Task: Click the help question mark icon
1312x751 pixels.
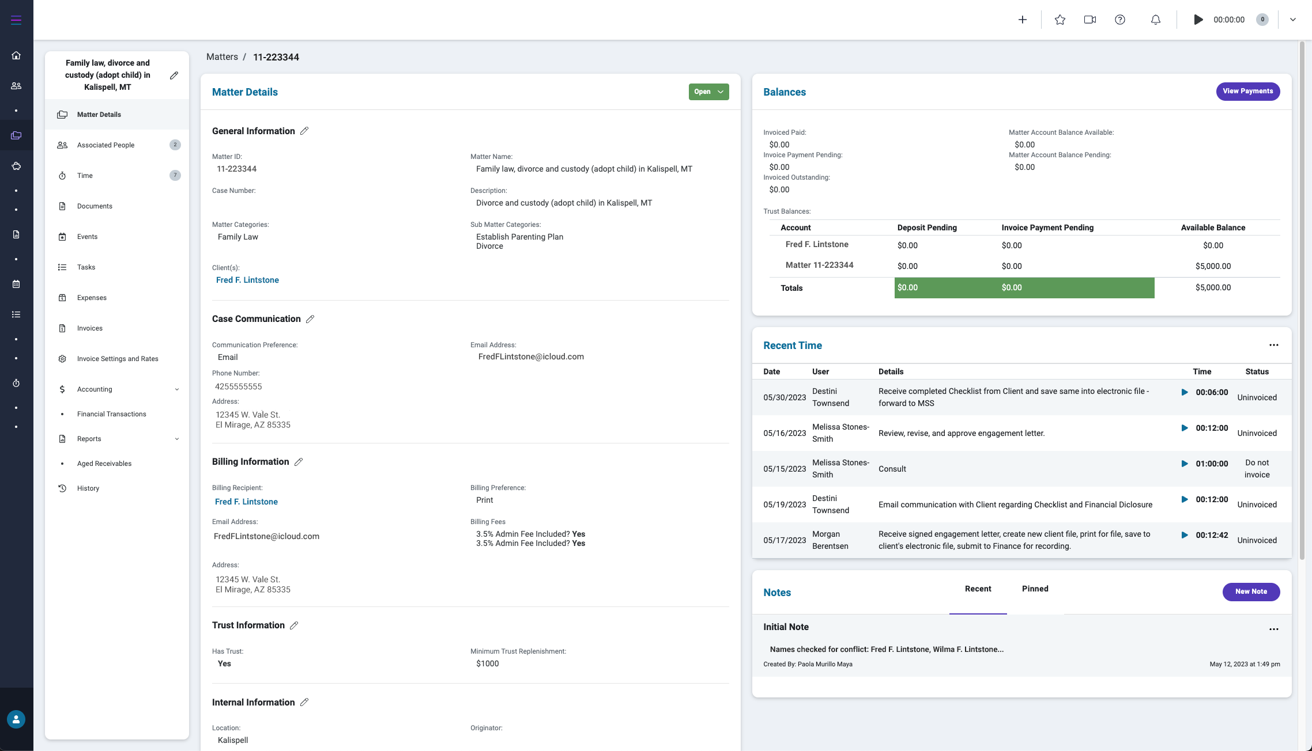Action: point(1119,20)
